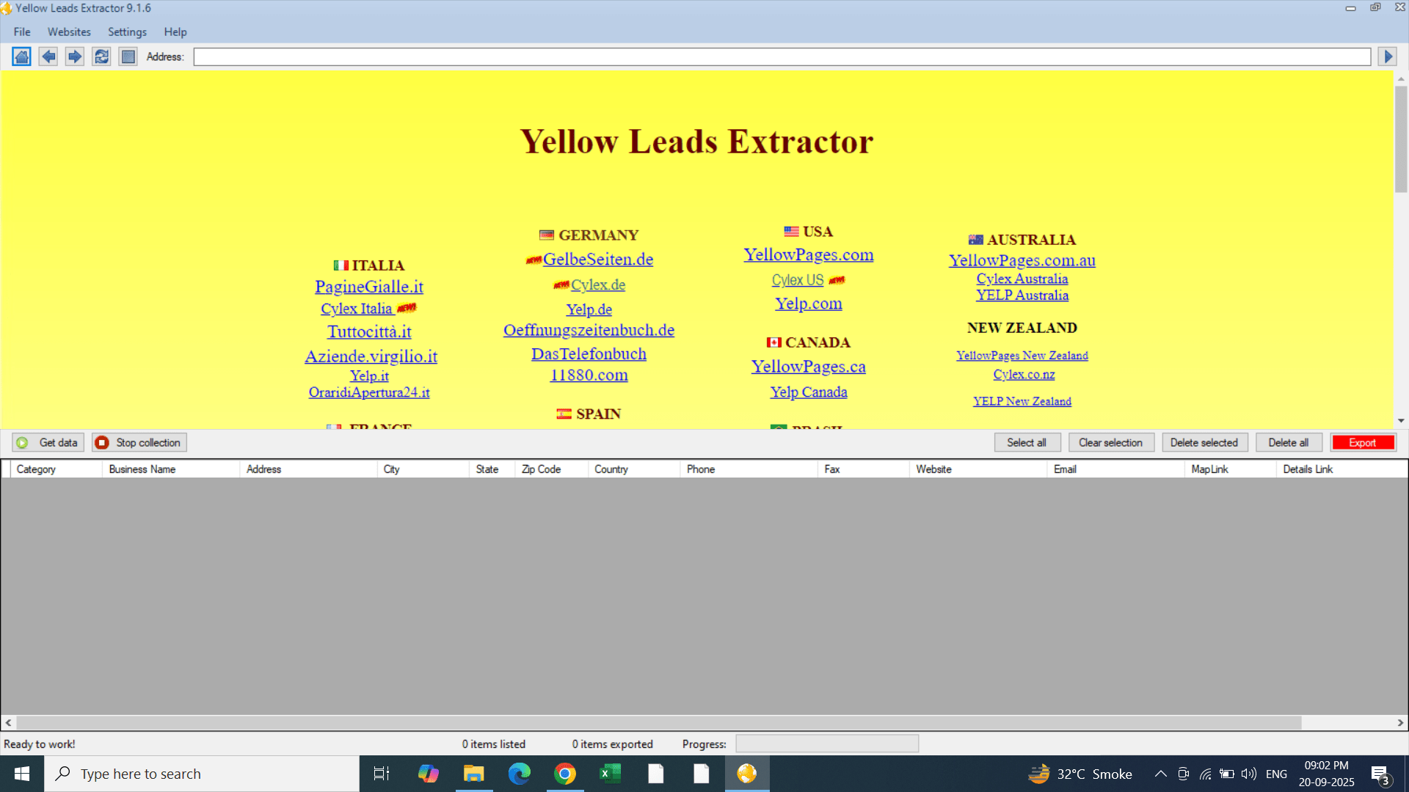The height and width of the screenshot is (792, 1409).
Task: Open the PagineGialle.it link under Italia
Action: 368,287
